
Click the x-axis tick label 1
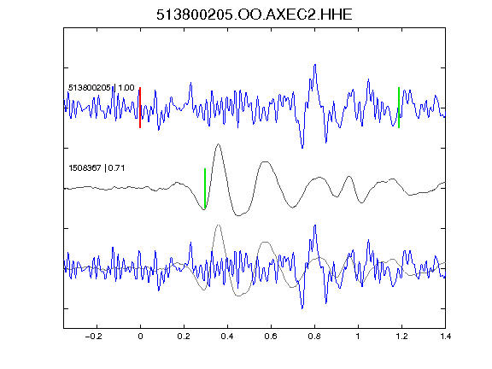(x=358, y=337)
